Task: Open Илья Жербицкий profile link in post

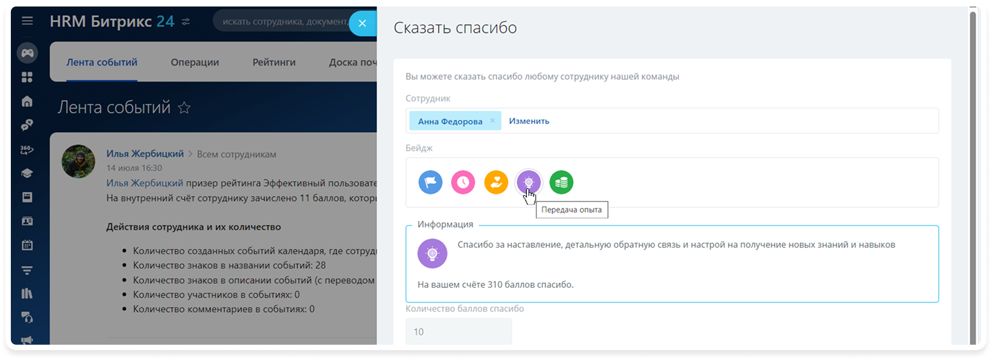Action: pos(145,154)
